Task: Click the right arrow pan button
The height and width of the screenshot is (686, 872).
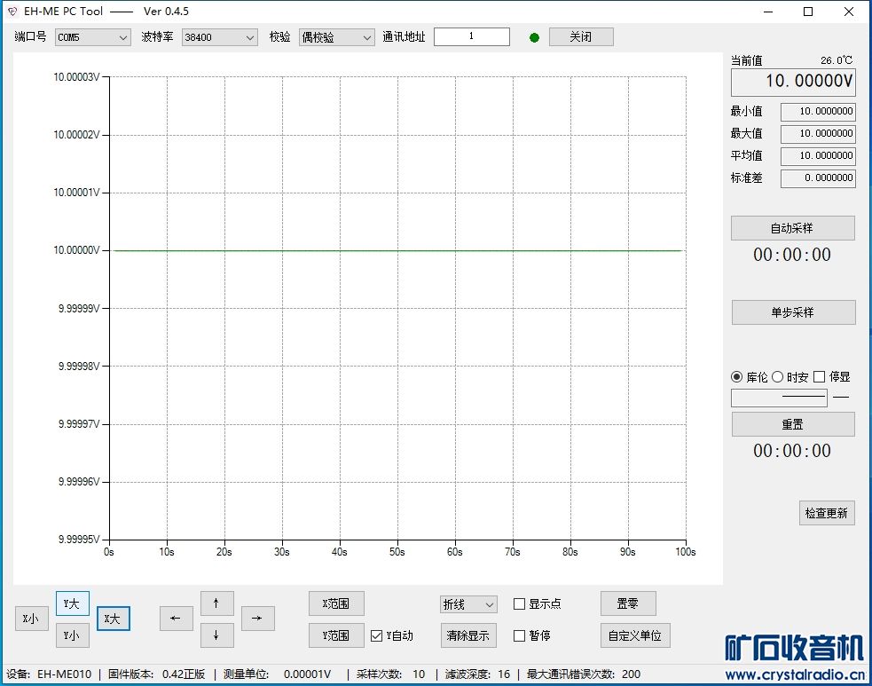Action: point(257,619)
